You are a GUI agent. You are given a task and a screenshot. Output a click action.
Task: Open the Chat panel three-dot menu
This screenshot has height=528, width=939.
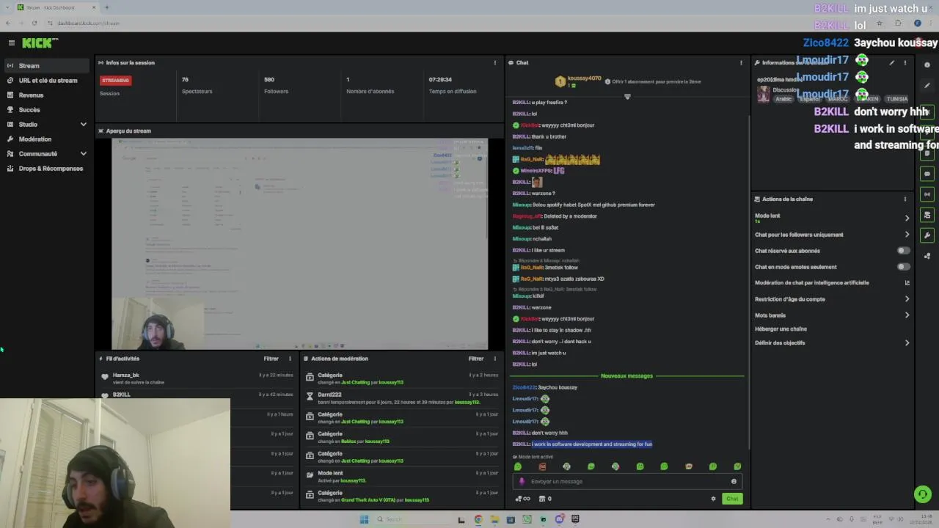pyautogui.click(x=741, y=63)
